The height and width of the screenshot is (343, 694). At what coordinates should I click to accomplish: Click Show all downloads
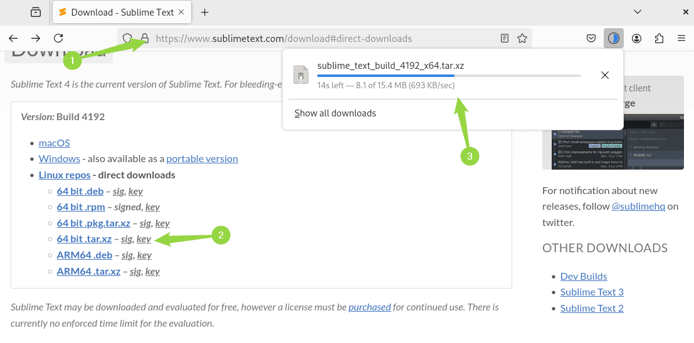pyautogui.click(x=335, y=113)
